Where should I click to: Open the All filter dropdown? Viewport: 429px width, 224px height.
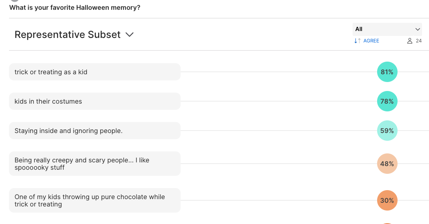387,29
